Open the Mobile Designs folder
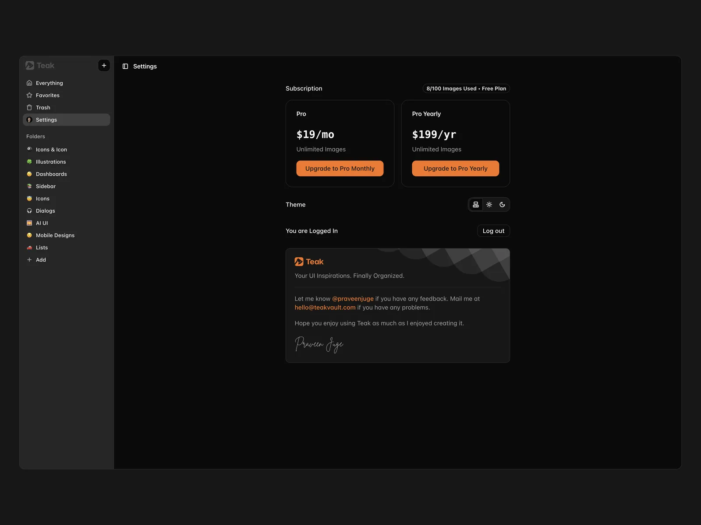 click(x=55, y=235)
